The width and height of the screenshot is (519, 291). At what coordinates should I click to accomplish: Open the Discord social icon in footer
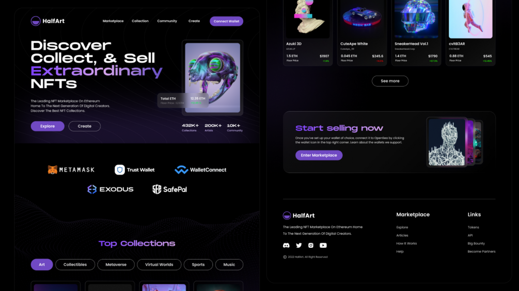coord(286,246)
